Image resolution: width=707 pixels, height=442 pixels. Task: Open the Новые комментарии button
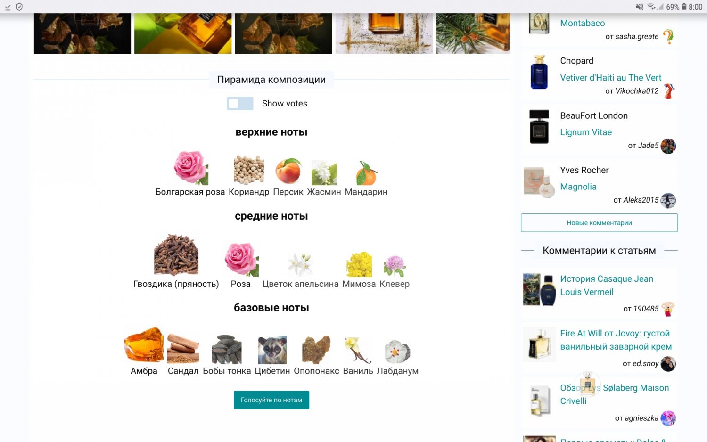pyautogui.click(x=599, y=223)
